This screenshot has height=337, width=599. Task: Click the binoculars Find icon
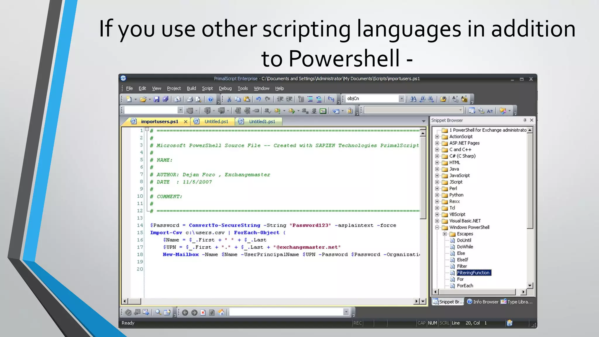pos(413,99)
